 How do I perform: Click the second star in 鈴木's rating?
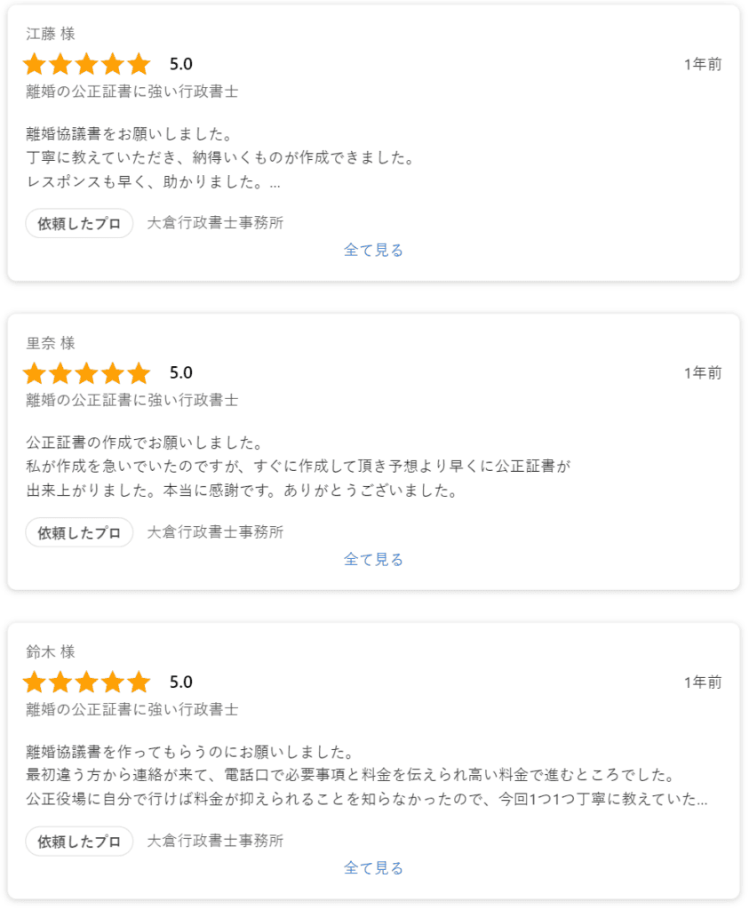point(60,682)
